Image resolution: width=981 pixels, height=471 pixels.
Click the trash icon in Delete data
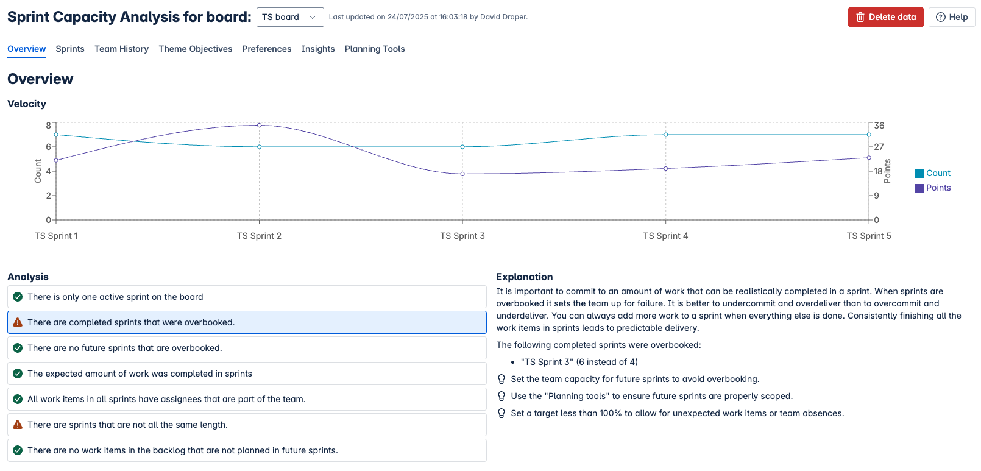coord(860,17)
